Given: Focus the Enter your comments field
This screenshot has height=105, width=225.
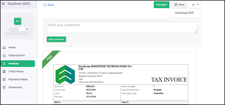Looking at the screenshot, I should (122, 27).
